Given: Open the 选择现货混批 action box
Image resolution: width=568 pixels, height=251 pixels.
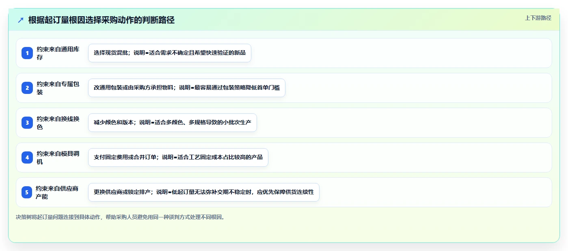Looking at the screenshot, I should [x=170, y=53].
